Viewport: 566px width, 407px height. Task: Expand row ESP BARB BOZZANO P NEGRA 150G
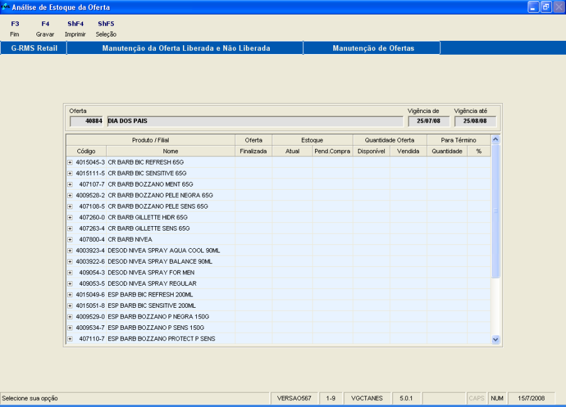point(70,317)
